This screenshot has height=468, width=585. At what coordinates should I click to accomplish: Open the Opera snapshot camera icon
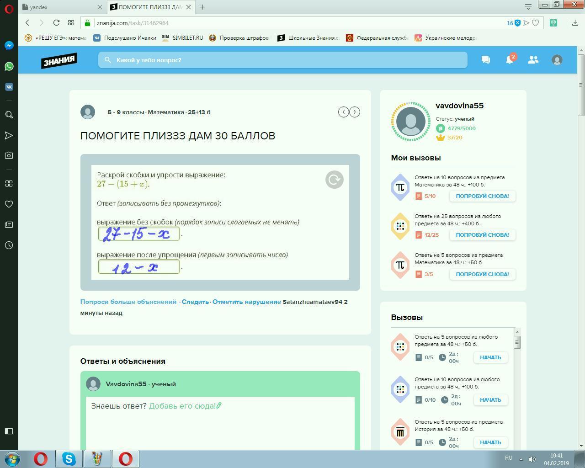click(x=9, y=155)
